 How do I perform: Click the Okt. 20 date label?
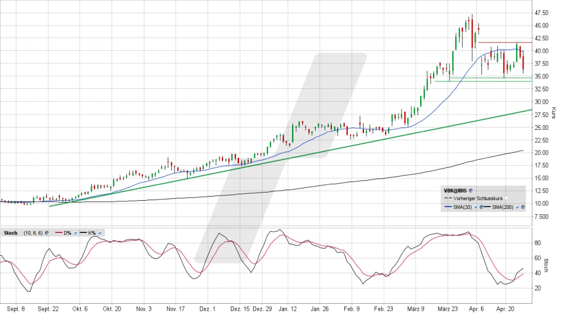pos(112,309)
